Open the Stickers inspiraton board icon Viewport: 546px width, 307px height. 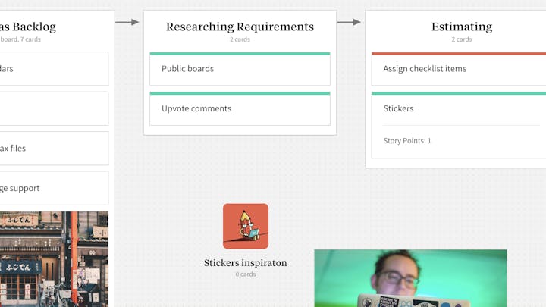click(x=246, y=226)
